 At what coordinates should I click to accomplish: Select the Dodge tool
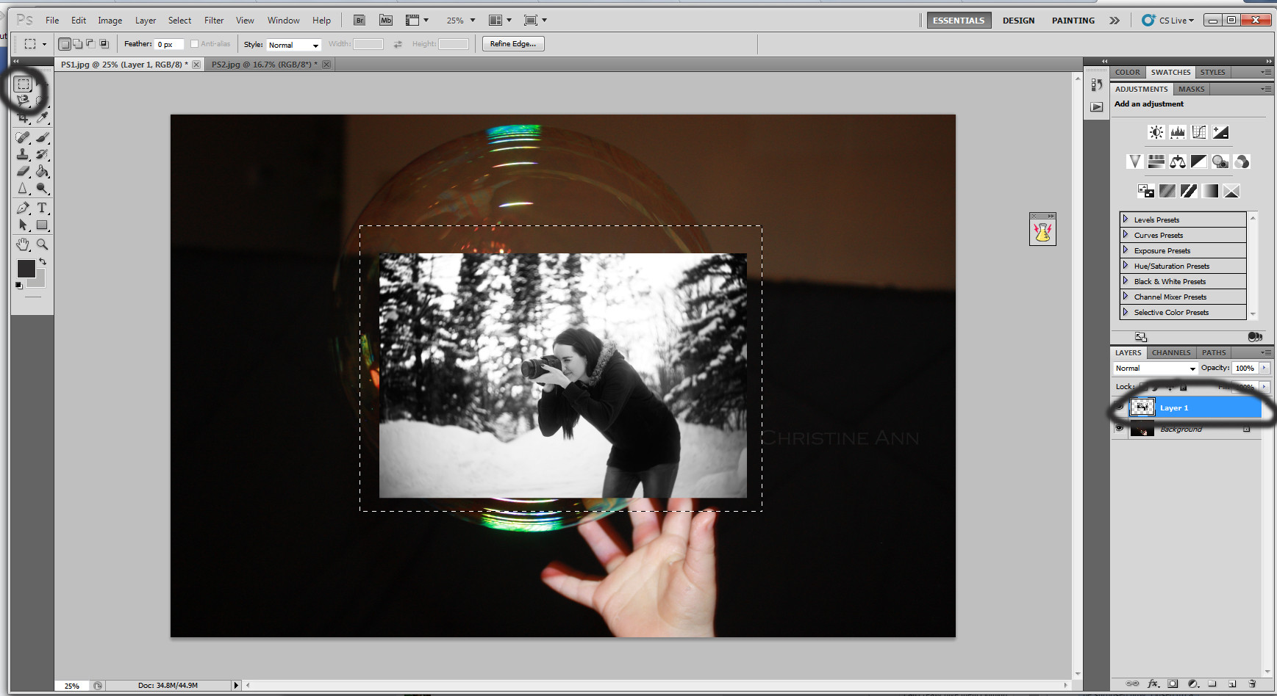[x=43, y=189]
